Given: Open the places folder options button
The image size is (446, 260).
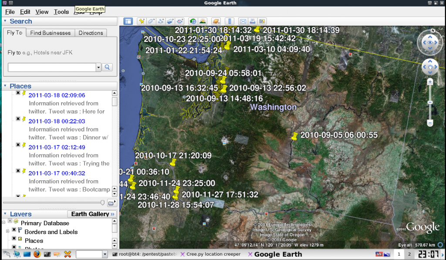Looking at the screenshot, I should tap(111, 203).
